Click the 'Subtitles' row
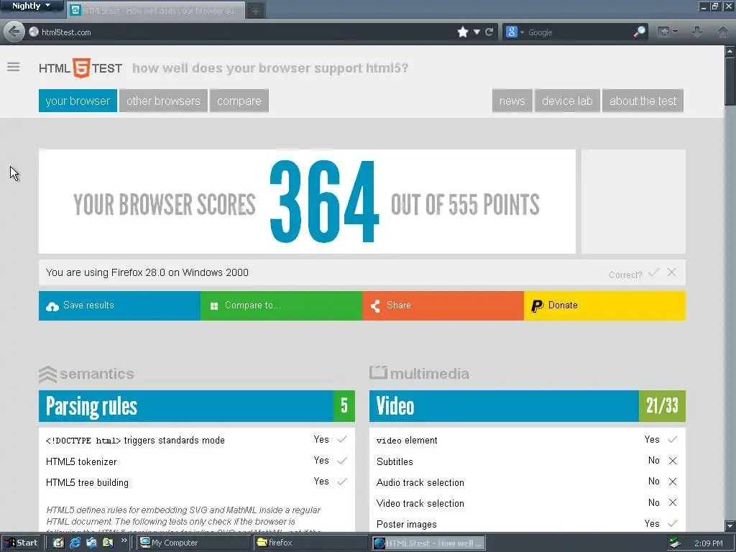The height and width of the screenshot is (552, 736). (528, 461)
